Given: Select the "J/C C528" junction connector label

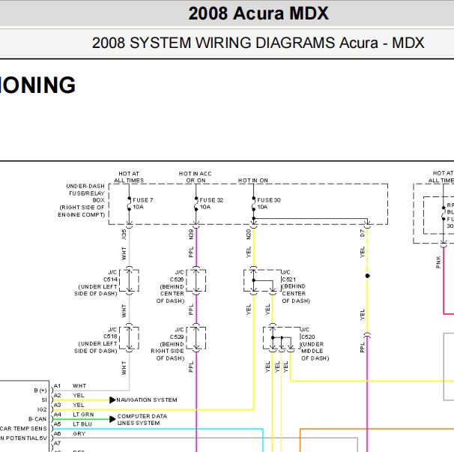Looking at the screenshot, I should pos(177,276).
